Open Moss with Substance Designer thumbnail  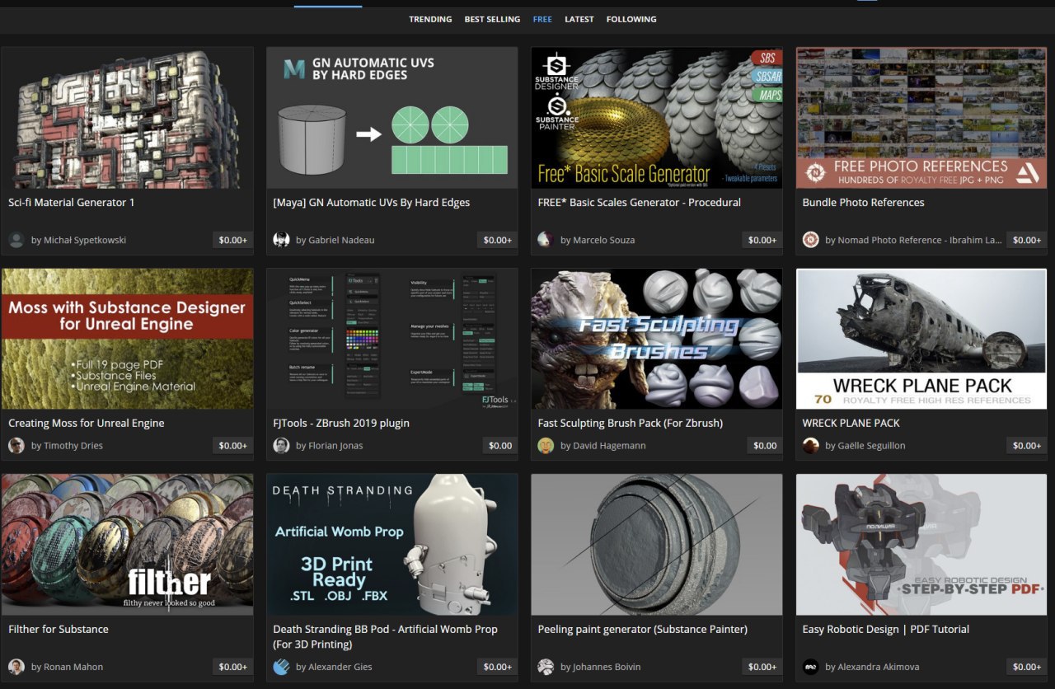[x=127, y=339]
